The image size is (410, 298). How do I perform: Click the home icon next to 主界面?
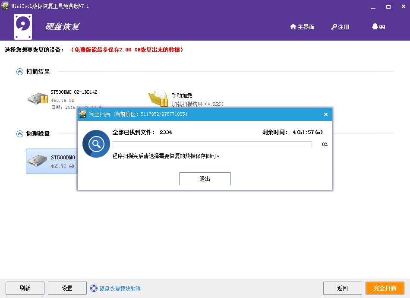tap(293, 27)
